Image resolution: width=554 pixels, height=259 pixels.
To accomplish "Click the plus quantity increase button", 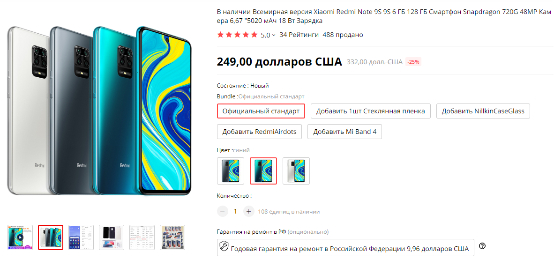I will [x=248, y=211].
